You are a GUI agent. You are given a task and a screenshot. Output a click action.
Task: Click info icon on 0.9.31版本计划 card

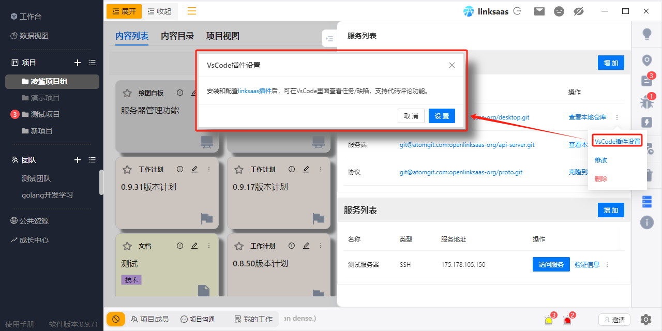pyautogui.click(x=180, y=169)
